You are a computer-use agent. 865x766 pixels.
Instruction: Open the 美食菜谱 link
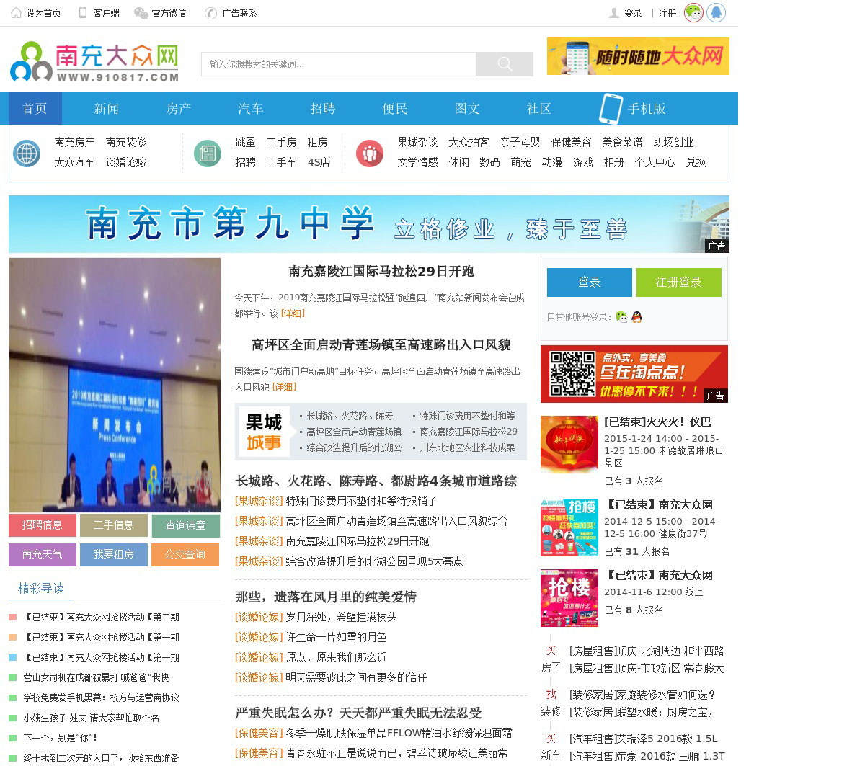coord(622,142)
